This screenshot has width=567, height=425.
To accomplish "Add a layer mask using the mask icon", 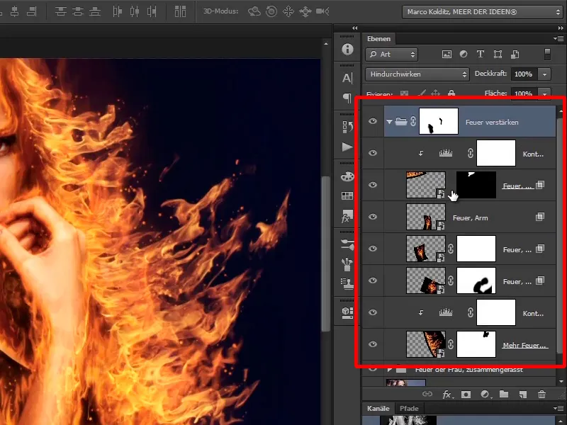I will (466, 394).
